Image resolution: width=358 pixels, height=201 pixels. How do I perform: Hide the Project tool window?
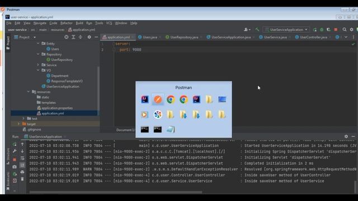pos(96,37)
